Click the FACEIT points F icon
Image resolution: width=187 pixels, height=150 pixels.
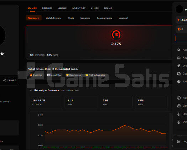(179, 20)
